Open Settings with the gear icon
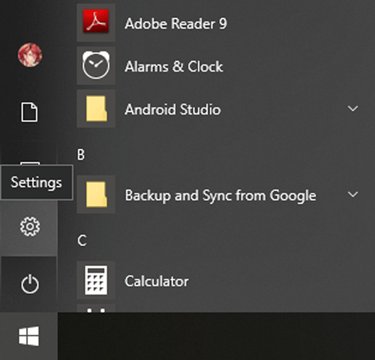The image size is (375, 360). 30,226
